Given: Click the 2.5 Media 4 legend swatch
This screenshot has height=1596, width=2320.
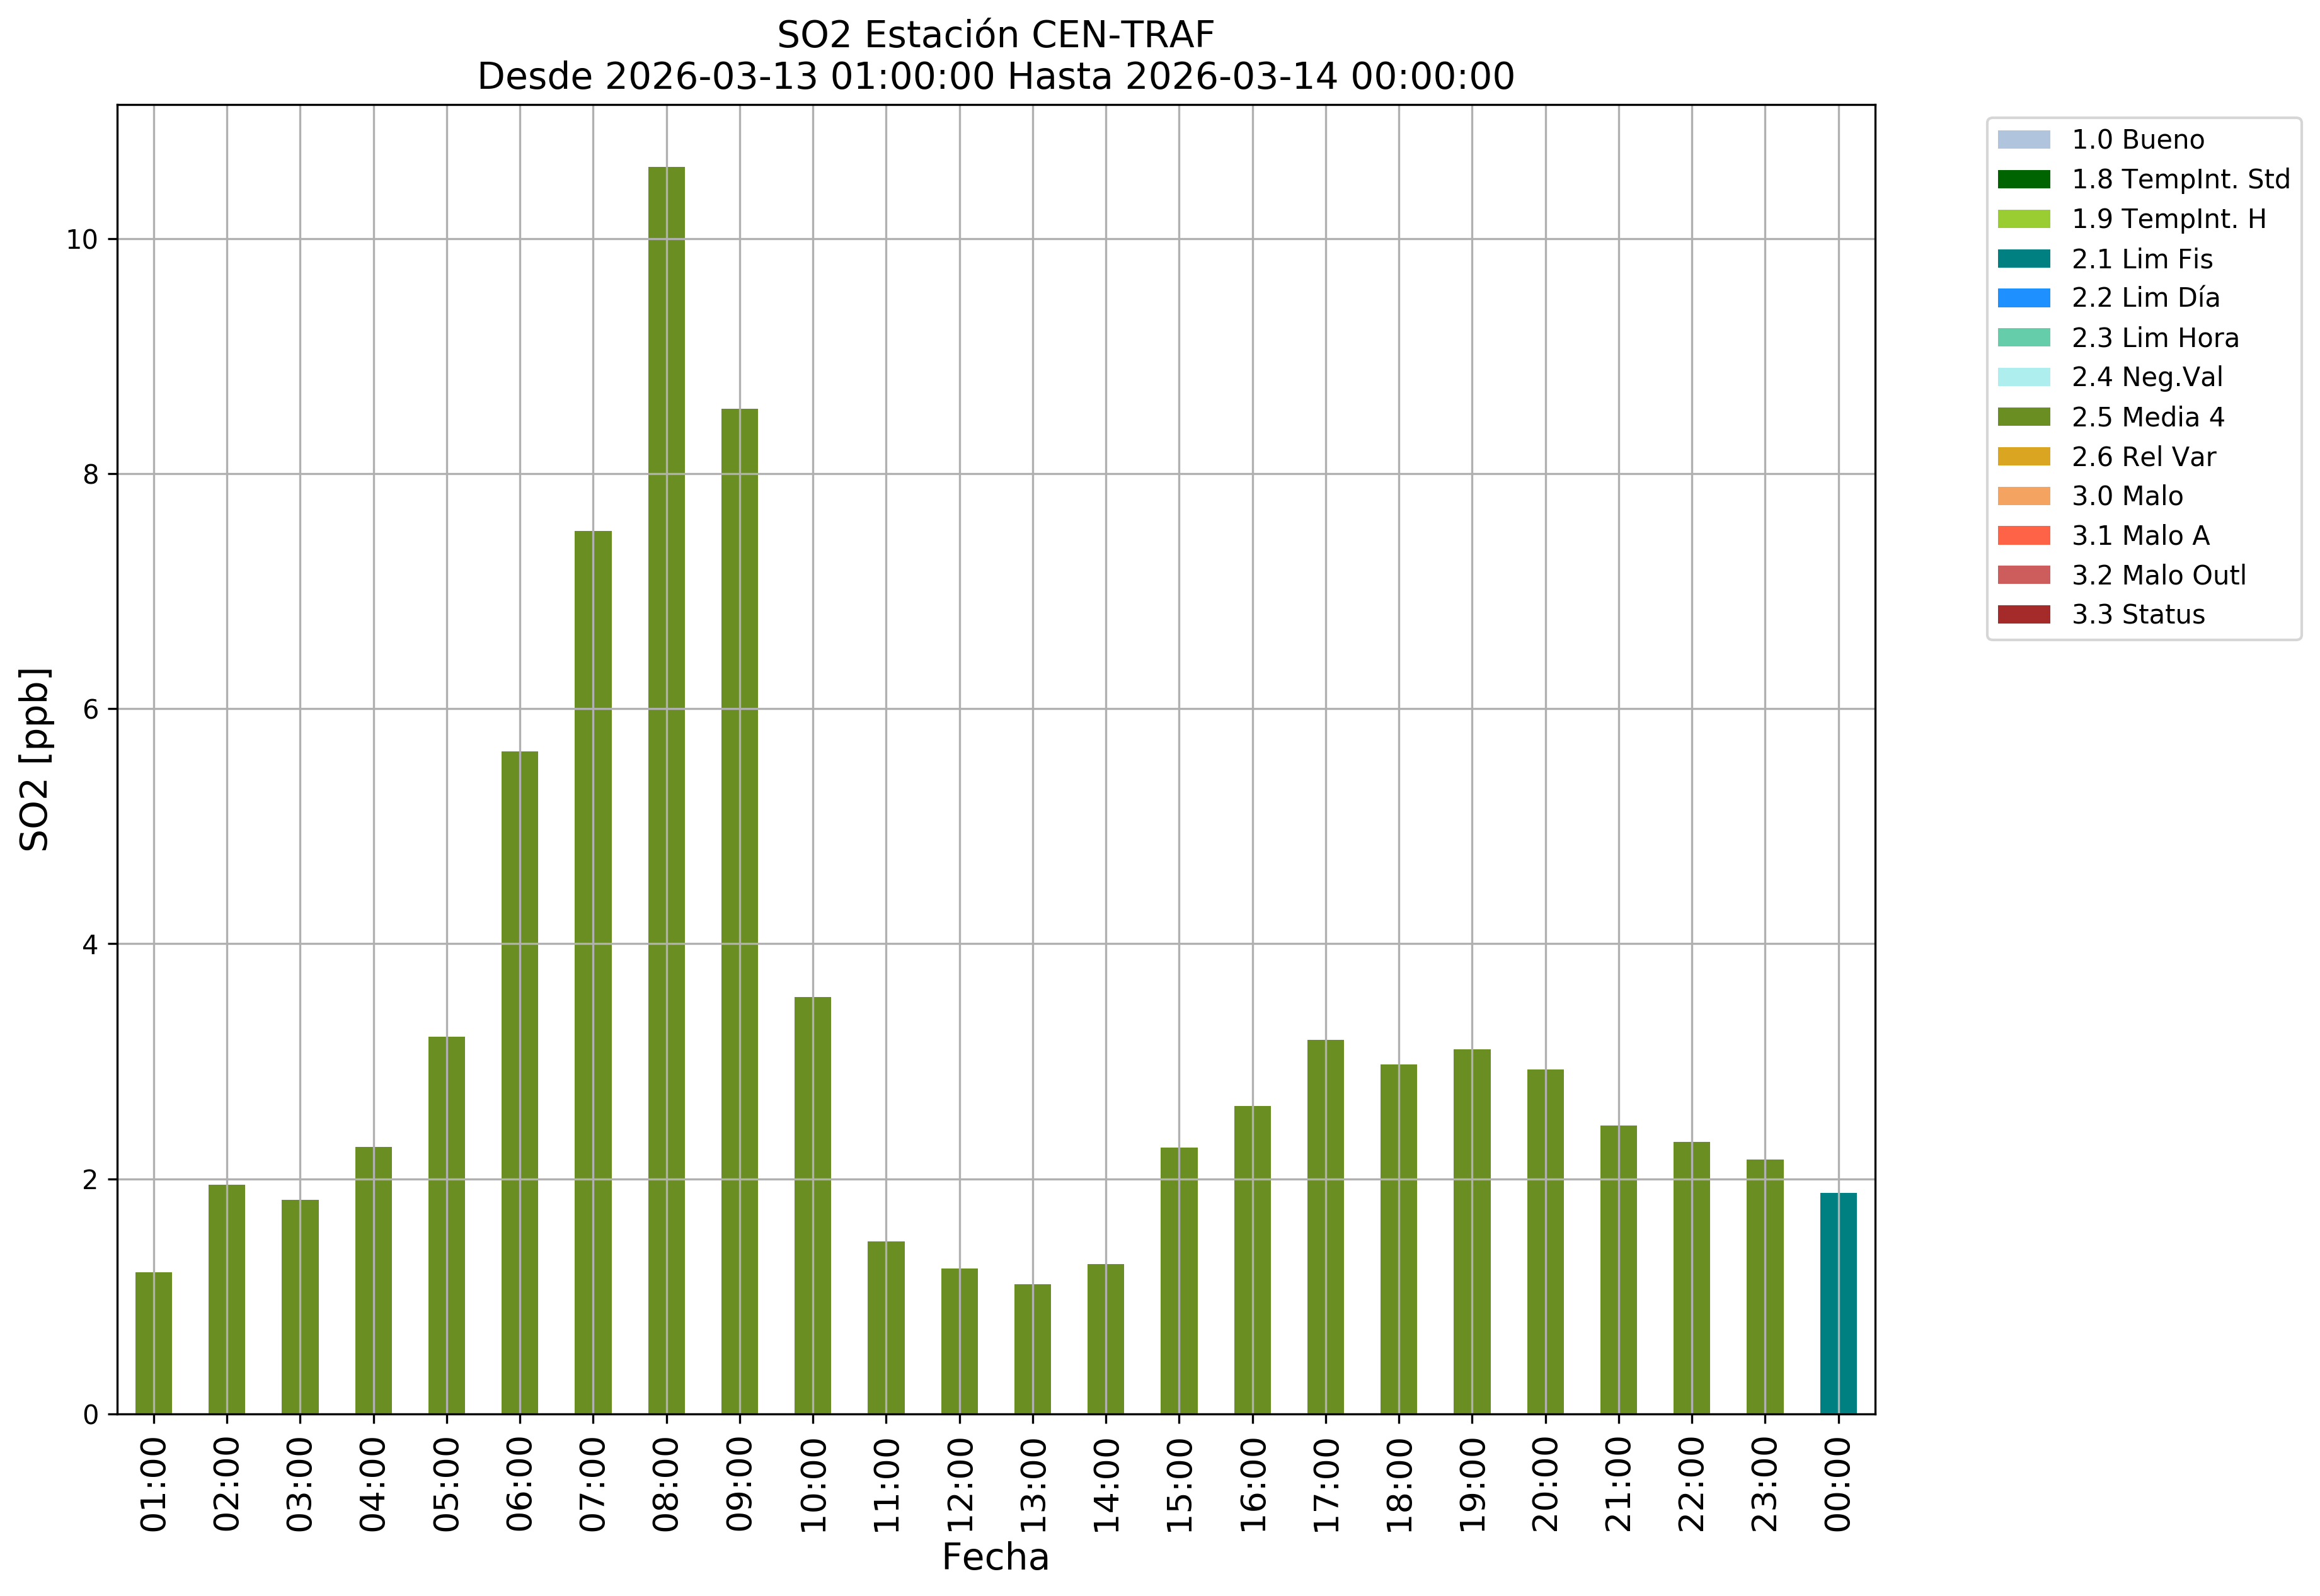Looking at the screenshot, I should click(x=2023, y=417).
